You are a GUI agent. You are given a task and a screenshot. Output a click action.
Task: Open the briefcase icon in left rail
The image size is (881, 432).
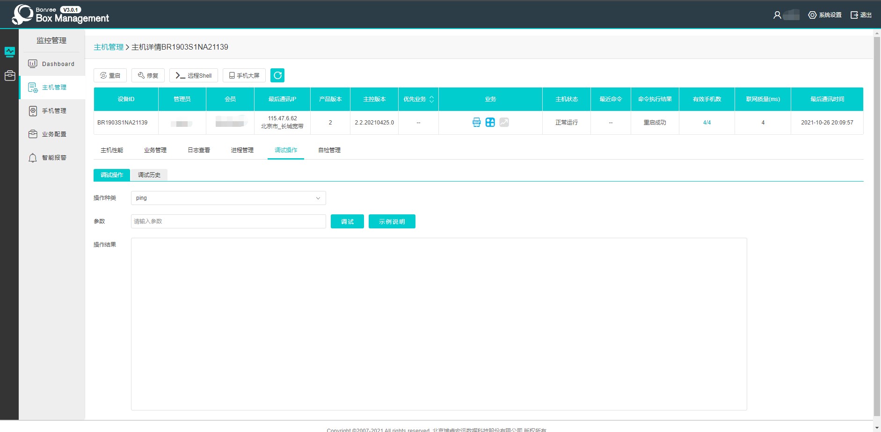point(10,75)
